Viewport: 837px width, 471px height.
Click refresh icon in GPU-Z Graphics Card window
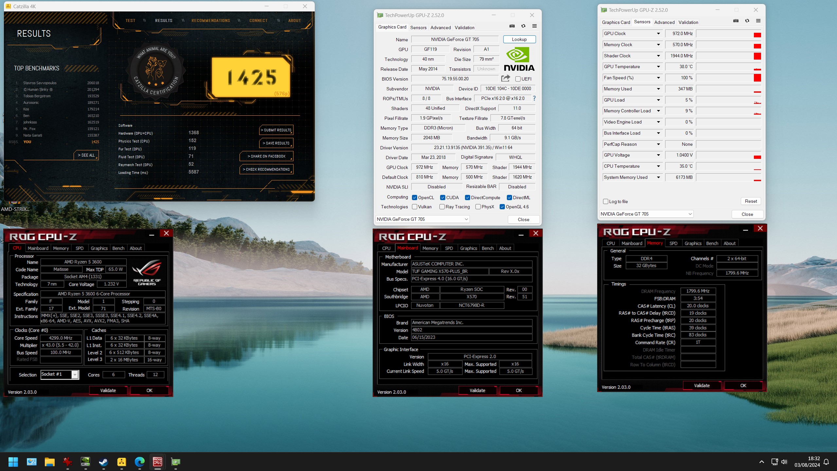pos(523,26)
